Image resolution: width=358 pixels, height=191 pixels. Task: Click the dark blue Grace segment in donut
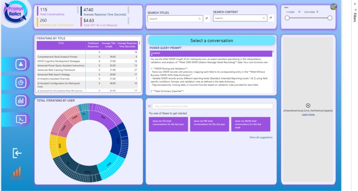pos(116,142)
